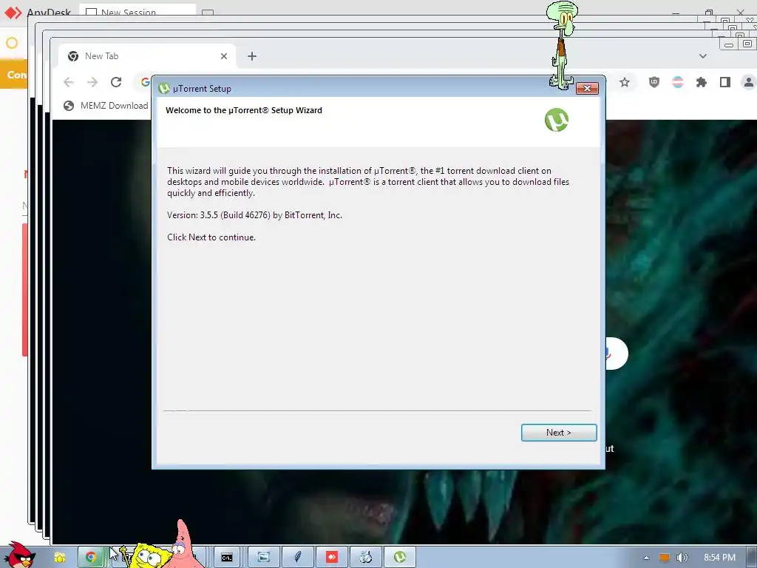The height and width of the screenshot is (568, 757).
Task: Click the Google logo in the address bar
Action: tap(146, 82)
